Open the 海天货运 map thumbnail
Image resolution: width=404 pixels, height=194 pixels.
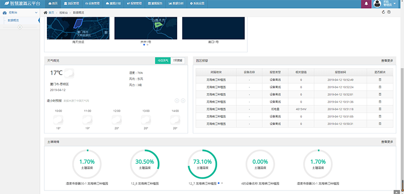(78, 28)
